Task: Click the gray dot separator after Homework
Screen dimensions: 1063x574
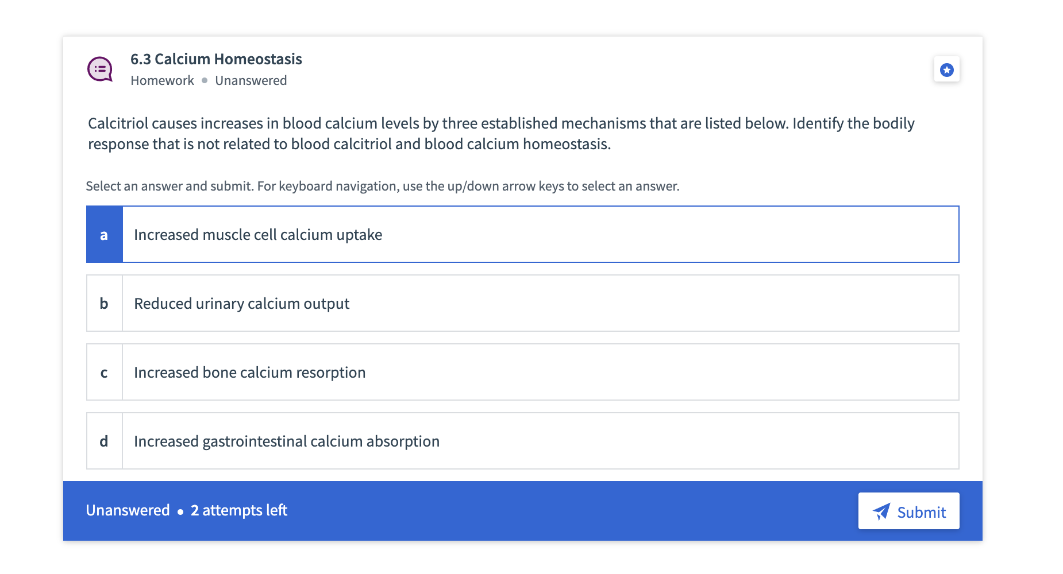Action: 205,81
